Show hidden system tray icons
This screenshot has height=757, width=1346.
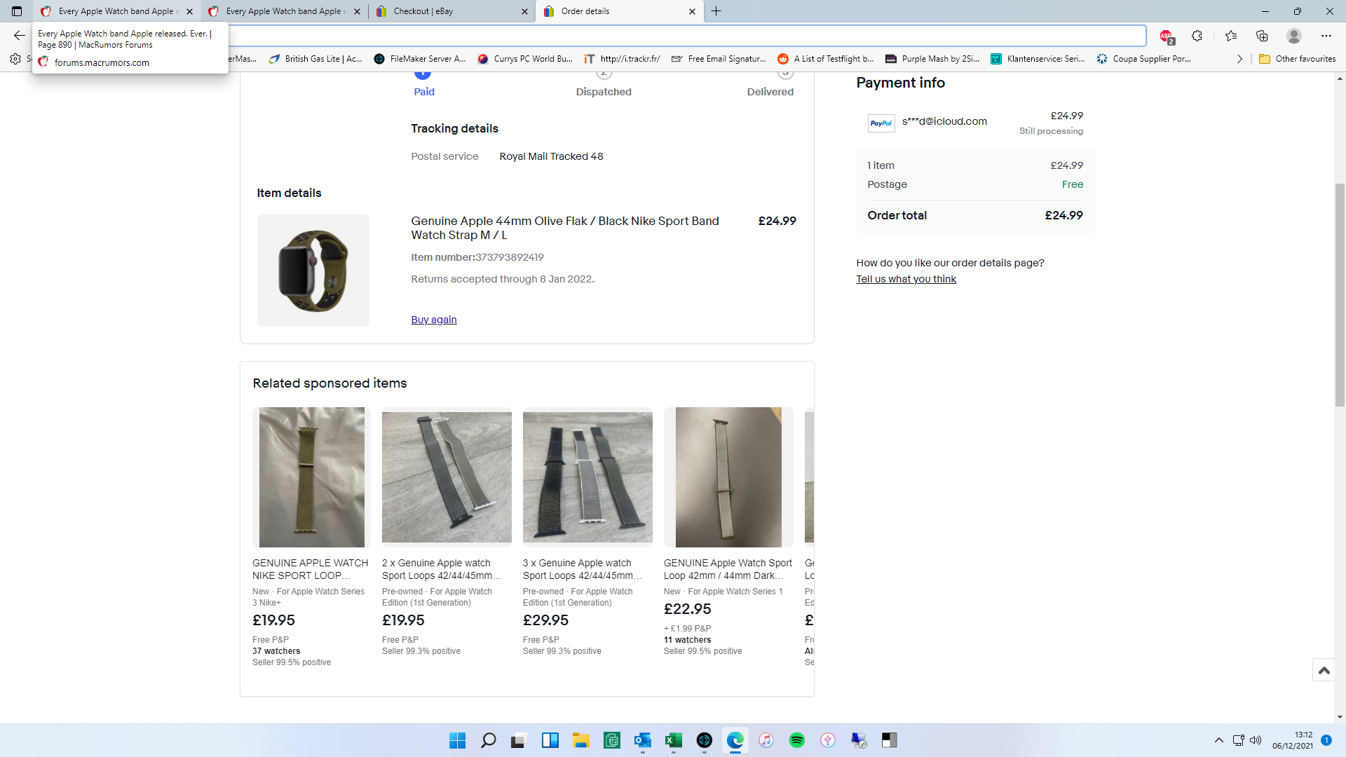(1218, 740)
